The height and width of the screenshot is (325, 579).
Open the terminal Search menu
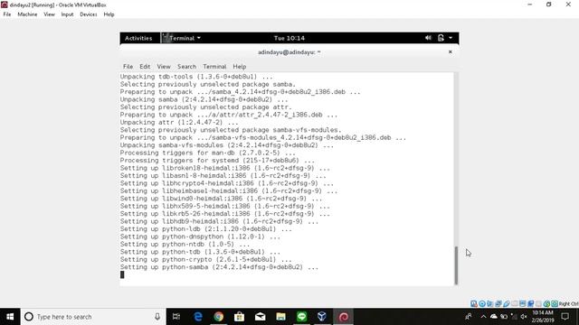[187, 66]
